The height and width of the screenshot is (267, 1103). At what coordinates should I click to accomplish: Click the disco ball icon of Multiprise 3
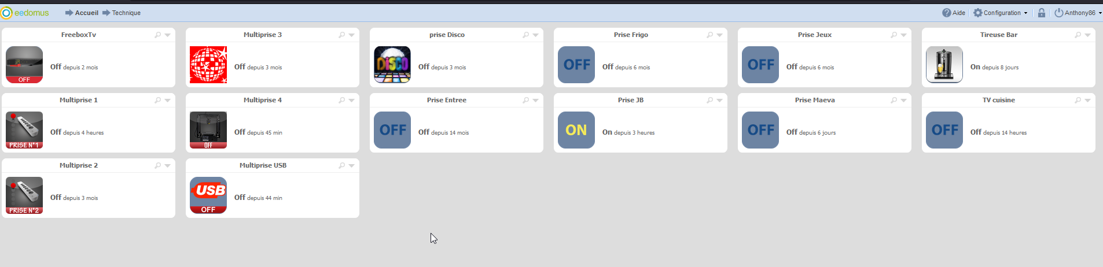[x=208, y=65]
